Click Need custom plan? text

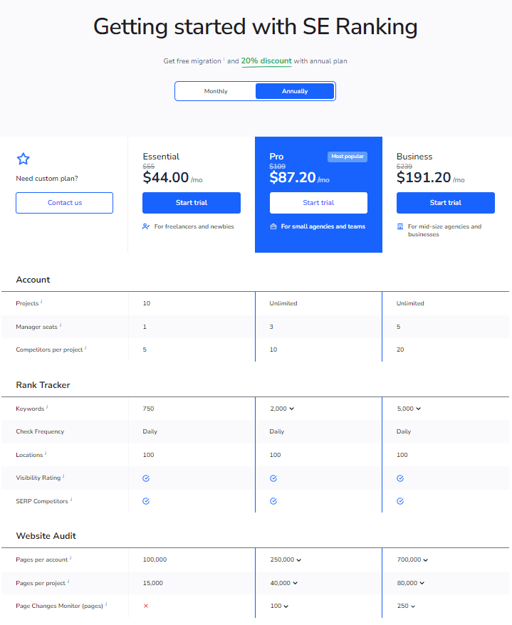[47, 179]
